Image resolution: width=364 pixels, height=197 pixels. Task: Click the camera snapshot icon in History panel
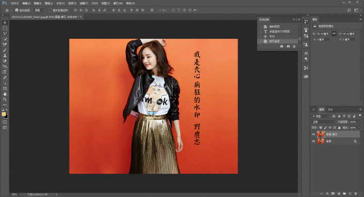[288, 47]
